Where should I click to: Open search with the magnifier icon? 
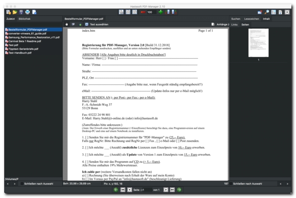(267, 12)
